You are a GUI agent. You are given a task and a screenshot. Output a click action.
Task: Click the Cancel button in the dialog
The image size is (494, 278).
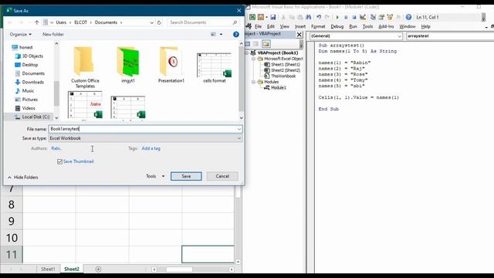coord(222,176)
